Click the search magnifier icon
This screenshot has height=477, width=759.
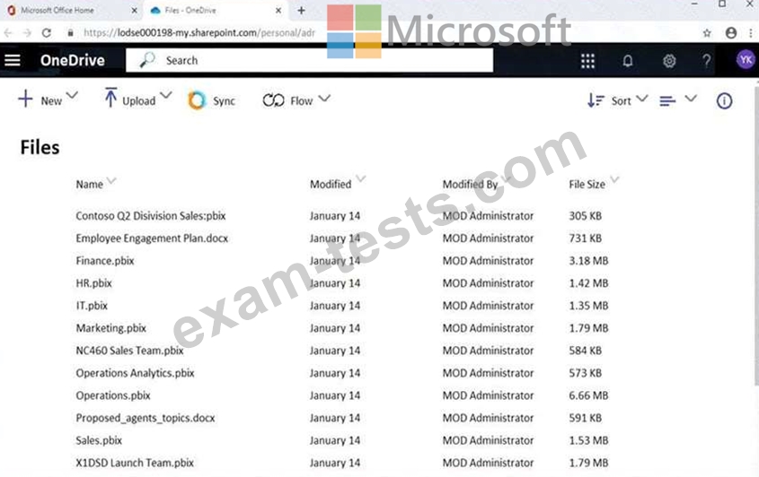[146, 60]
